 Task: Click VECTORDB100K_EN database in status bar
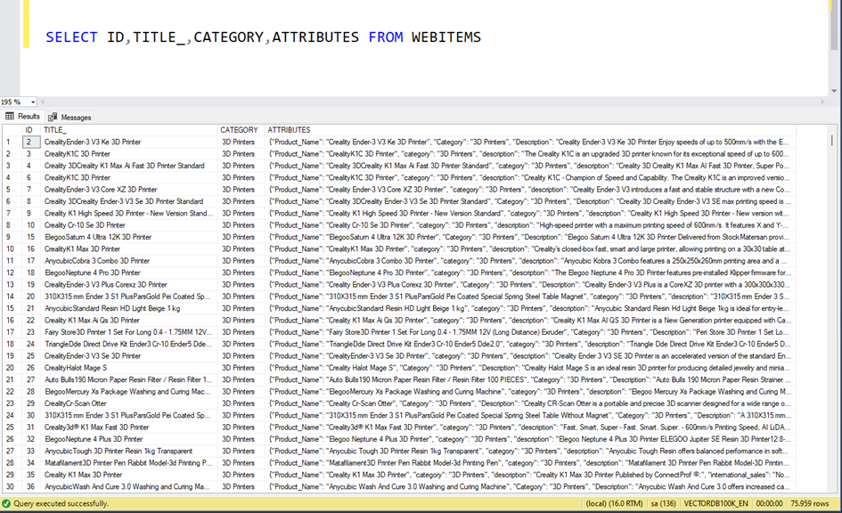[716, 503]
